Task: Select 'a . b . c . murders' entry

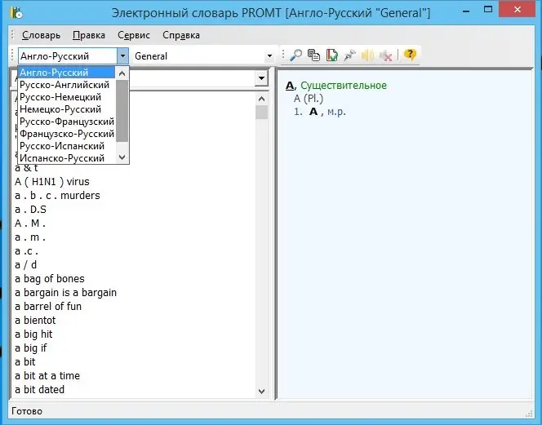Action: click(57, 196)
